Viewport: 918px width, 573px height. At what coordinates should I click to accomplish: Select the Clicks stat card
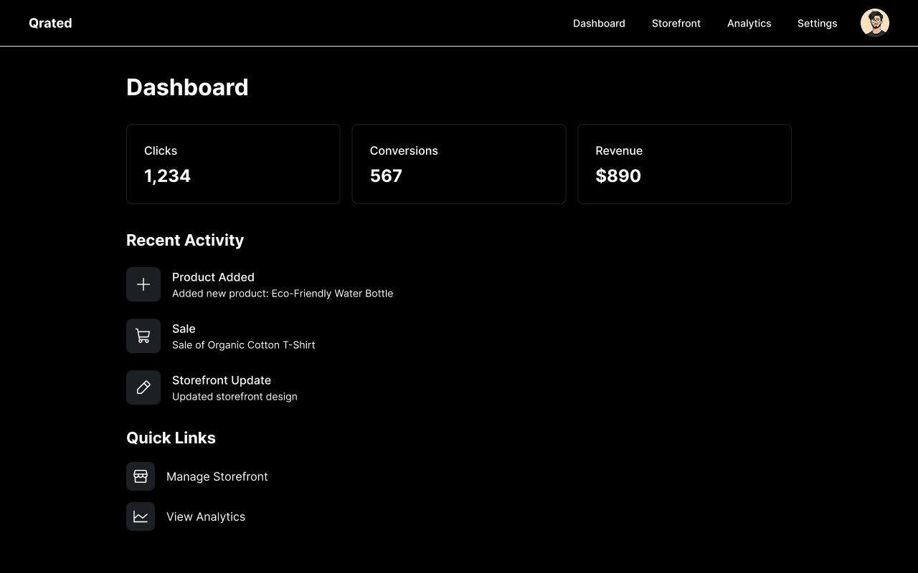click(233, 164)
